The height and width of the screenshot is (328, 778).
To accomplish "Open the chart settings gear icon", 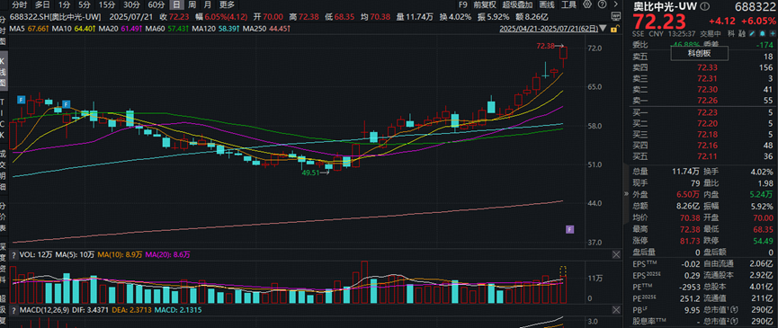I will 587,4.
